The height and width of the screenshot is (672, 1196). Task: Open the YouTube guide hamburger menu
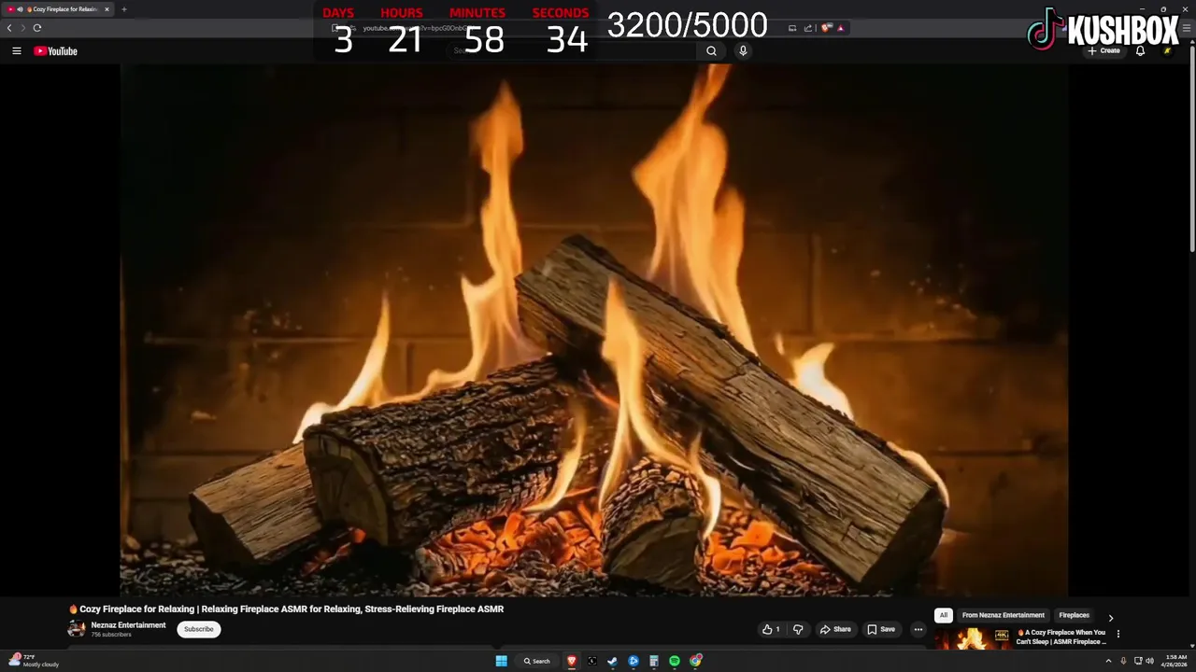click(16, 51)
